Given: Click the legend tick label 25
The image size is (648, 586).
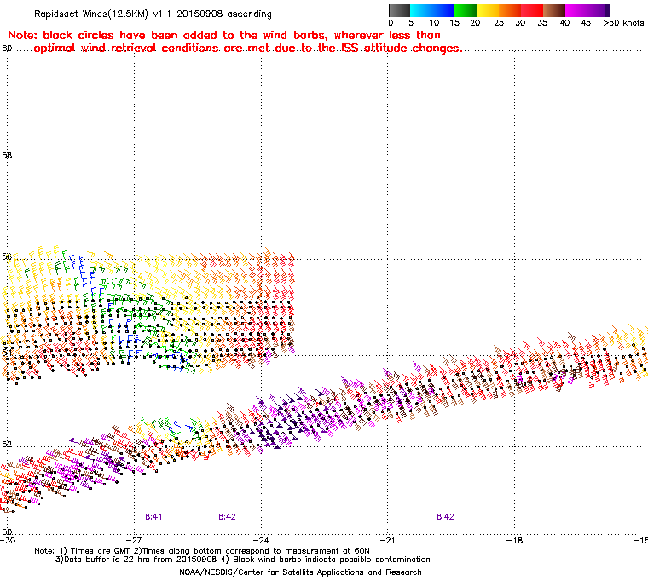Looking at the screenshot, I should [x=499, y=23].
